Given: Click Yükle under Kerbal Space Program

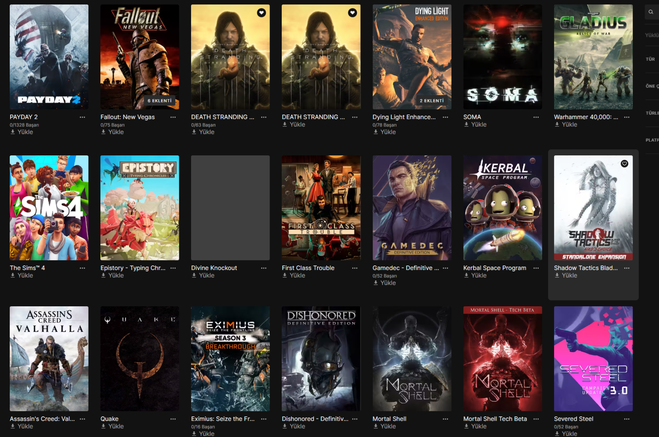Looking at the screenshot, I should click(x=475, y=275).
